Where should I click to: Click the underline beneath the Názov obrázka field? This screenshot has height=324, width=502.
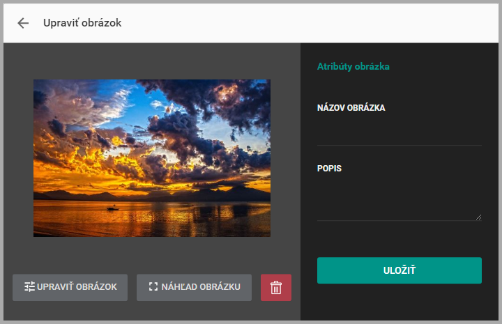point(400,145)
